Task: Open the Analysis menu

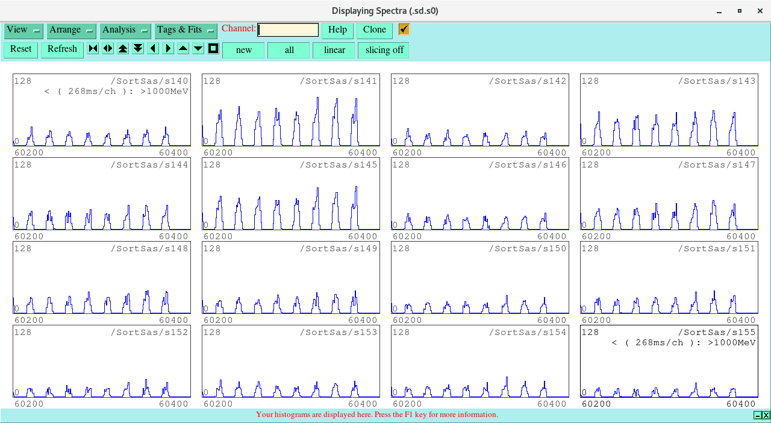Action: 125,30
